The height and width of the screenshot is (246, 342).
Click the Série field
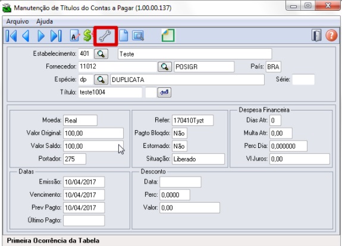coord(303,80)
